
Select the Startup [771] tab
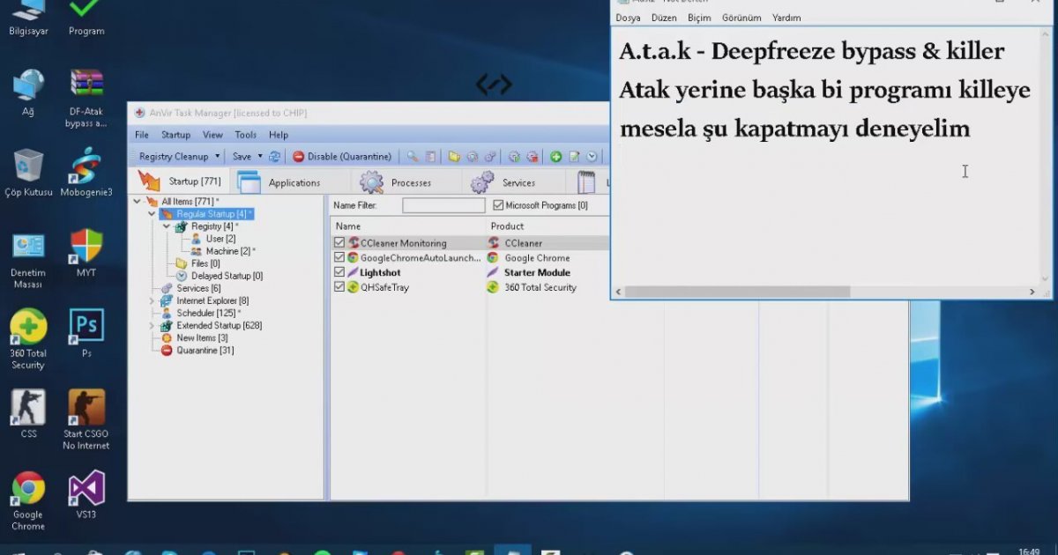[181, 181]
